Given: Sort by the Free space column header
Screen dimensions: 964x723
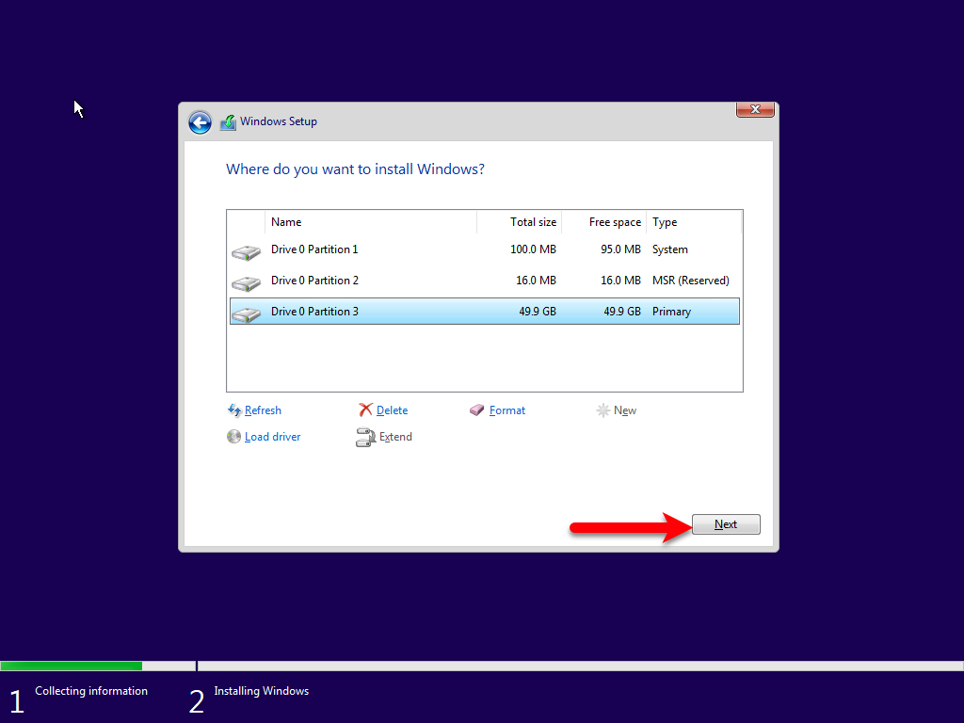Looking at the screenshot, I should point(603,222).
